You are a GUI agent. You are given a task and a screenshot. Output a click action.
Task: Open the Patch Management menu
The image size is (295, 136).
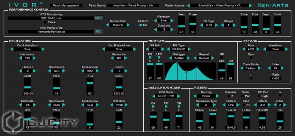[66, 6]
